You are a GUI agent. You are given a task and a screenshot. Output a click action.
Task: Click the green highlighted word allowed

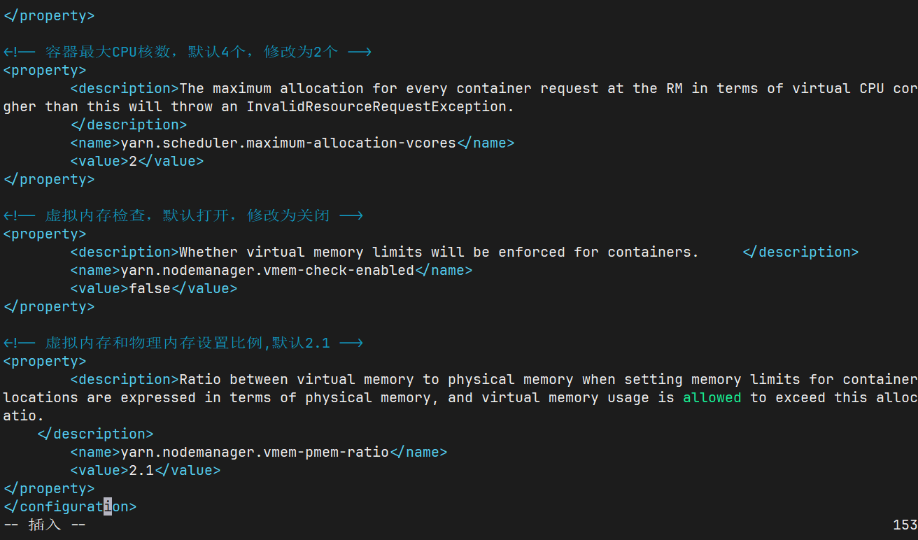click(712, 397)
